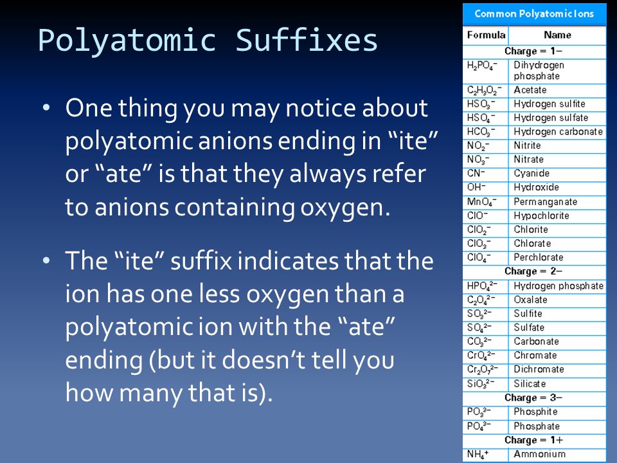Click the C₂H₃O₂⁻ formula cell
The width and height of the screenshot is (617, 463).
coord(486,90)
